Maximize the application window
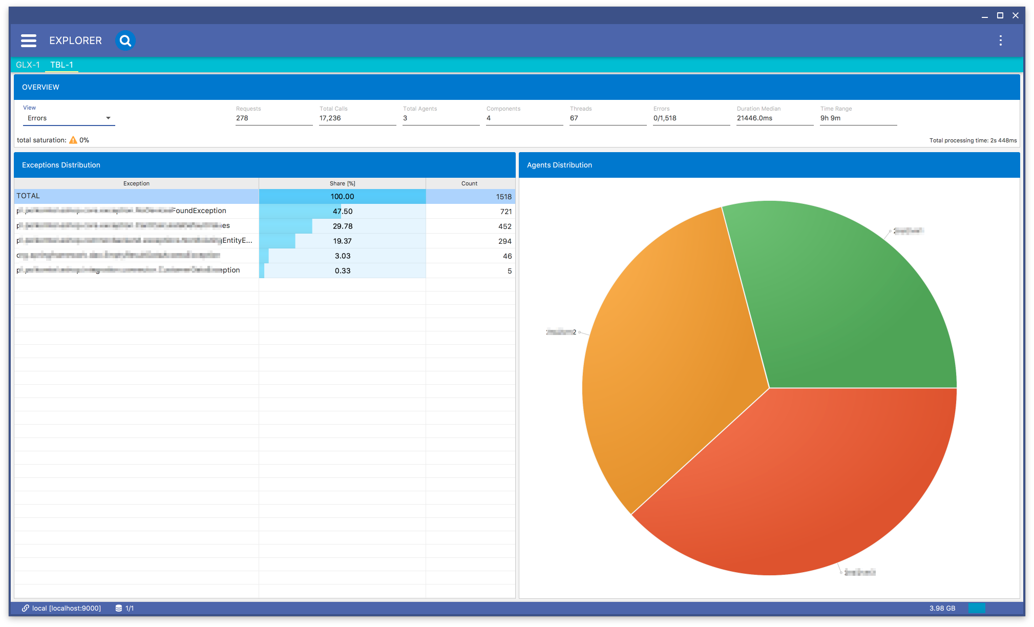The width and height of the screenshot is (1034, 627). pyautogui.click(x=1000, y=16)
